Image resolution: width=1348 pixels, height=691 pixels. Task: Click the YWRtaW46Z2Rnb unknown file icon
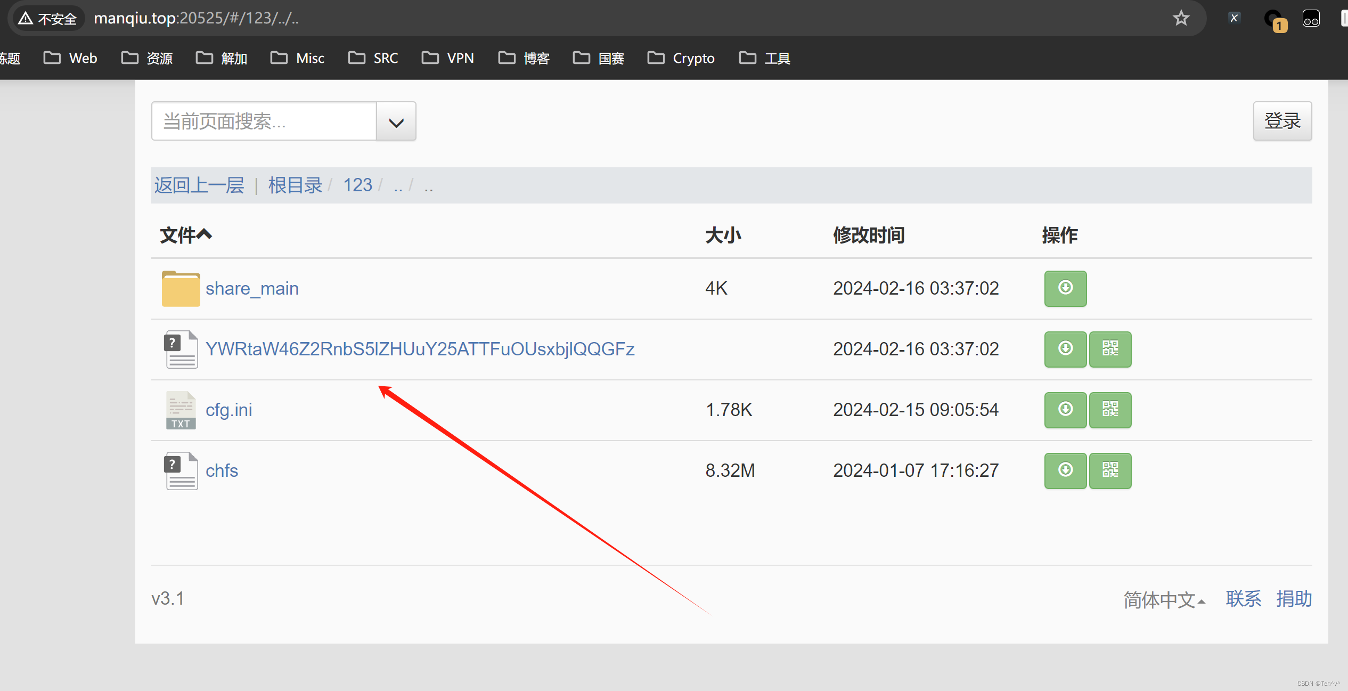point(181,349)
